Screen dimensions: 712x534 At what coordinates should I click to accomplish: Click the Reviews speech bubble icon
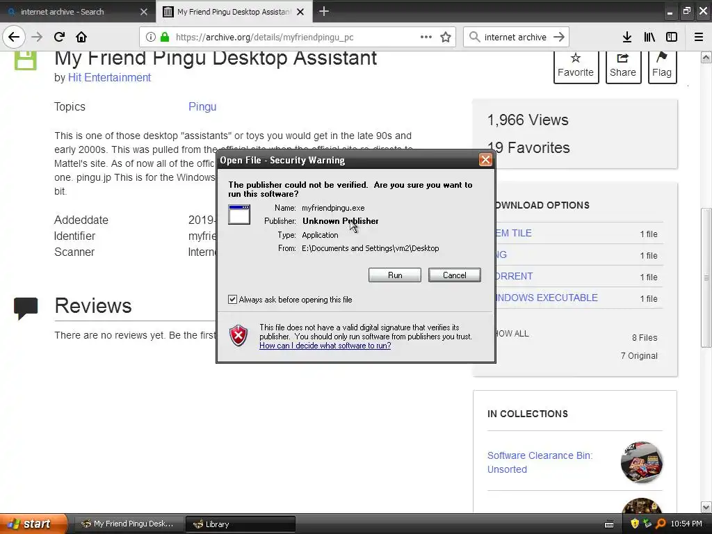(x=26, y=308)
